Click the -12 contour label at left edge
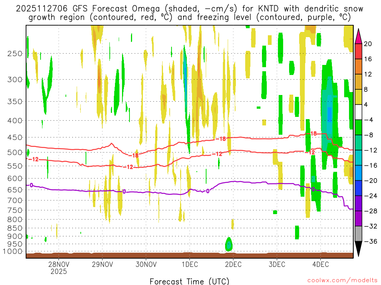 [x=33, y=159]
